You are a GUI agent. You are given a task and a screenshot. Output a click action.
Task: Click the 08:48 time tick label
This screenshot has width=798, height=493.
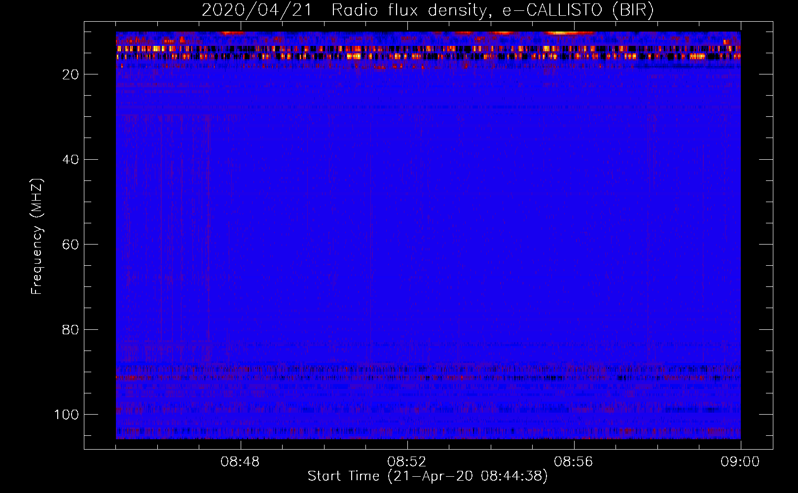coord(240,462)
